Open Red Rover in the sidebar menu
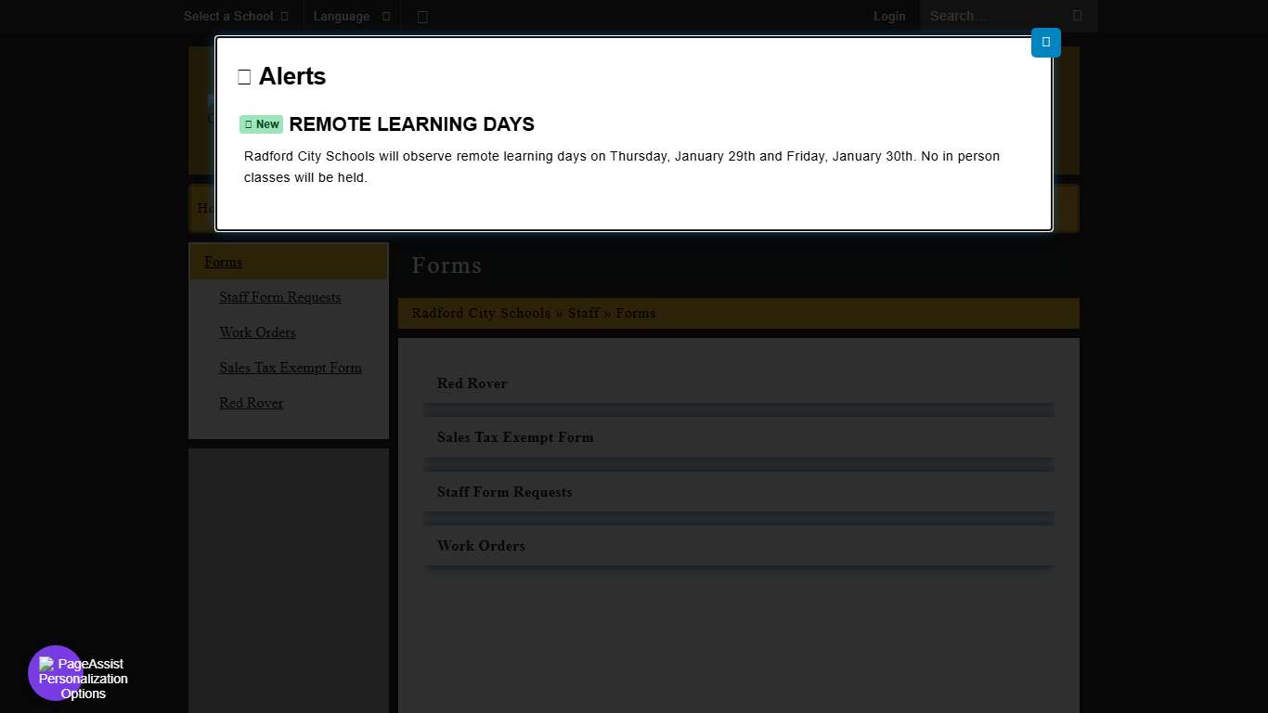 [x=251, y=403]
